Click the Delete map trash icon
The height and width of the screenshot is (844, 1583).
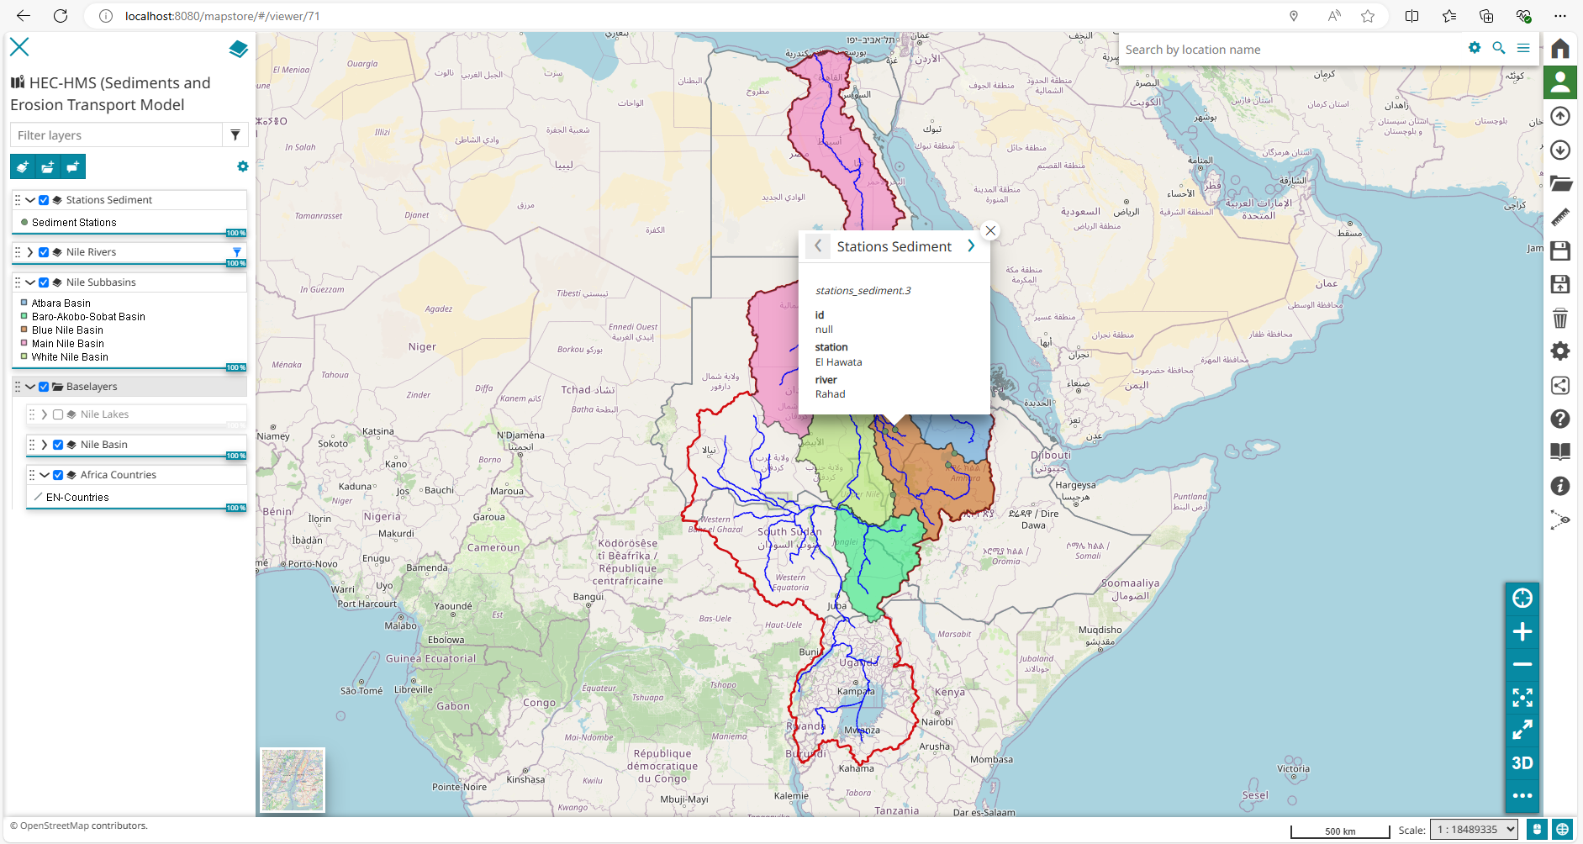click(1560, 318)
